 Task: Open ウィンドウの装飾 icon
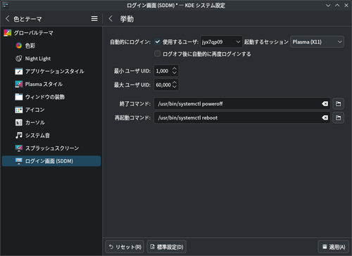(19, 97)
